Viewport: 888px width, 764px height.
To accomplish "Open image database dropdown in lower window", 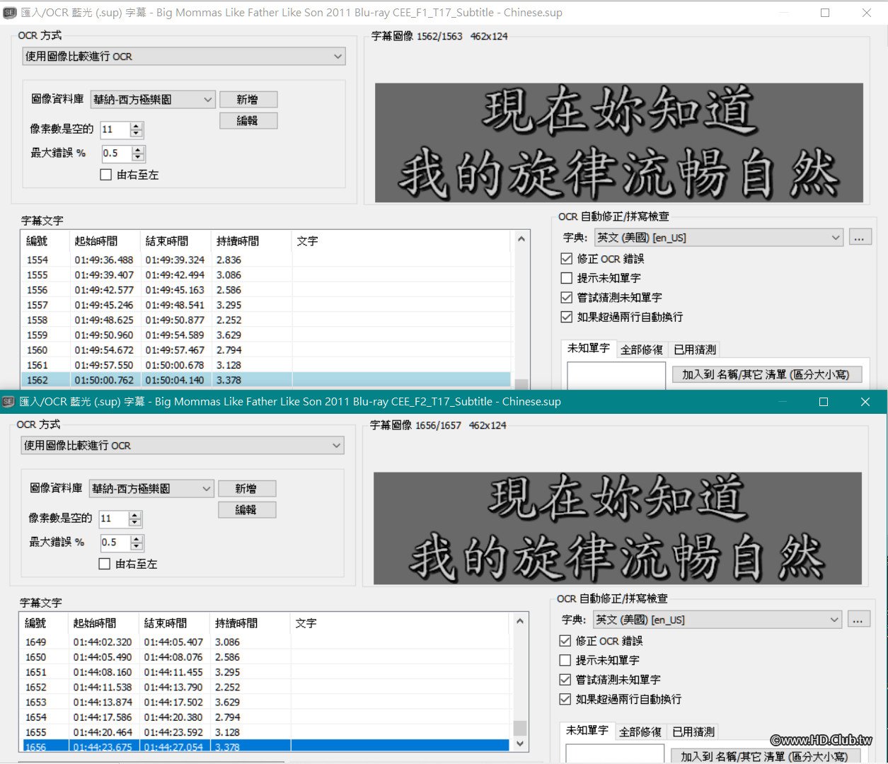I will pos(151,489).
